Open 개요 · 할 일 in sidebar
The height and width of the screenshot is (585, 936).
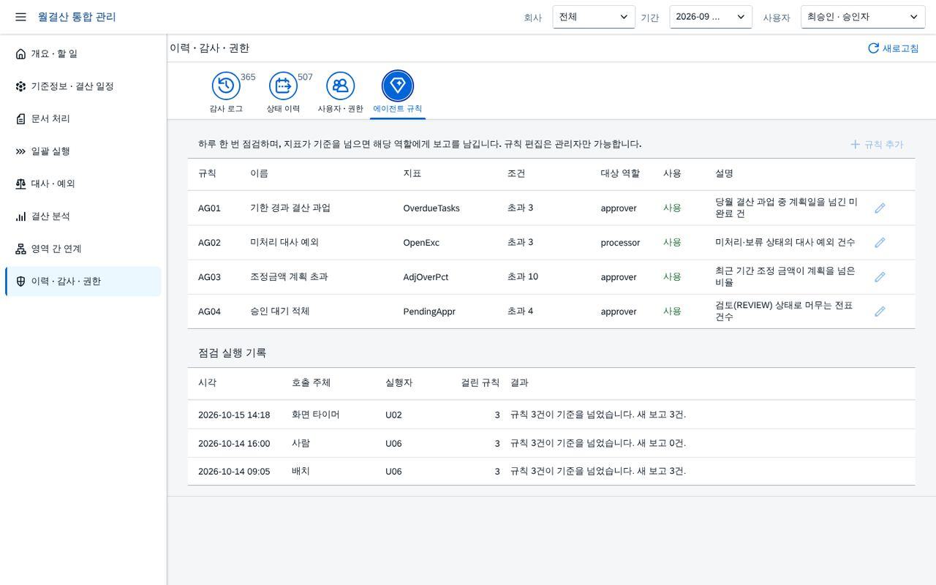coord(83,53)
